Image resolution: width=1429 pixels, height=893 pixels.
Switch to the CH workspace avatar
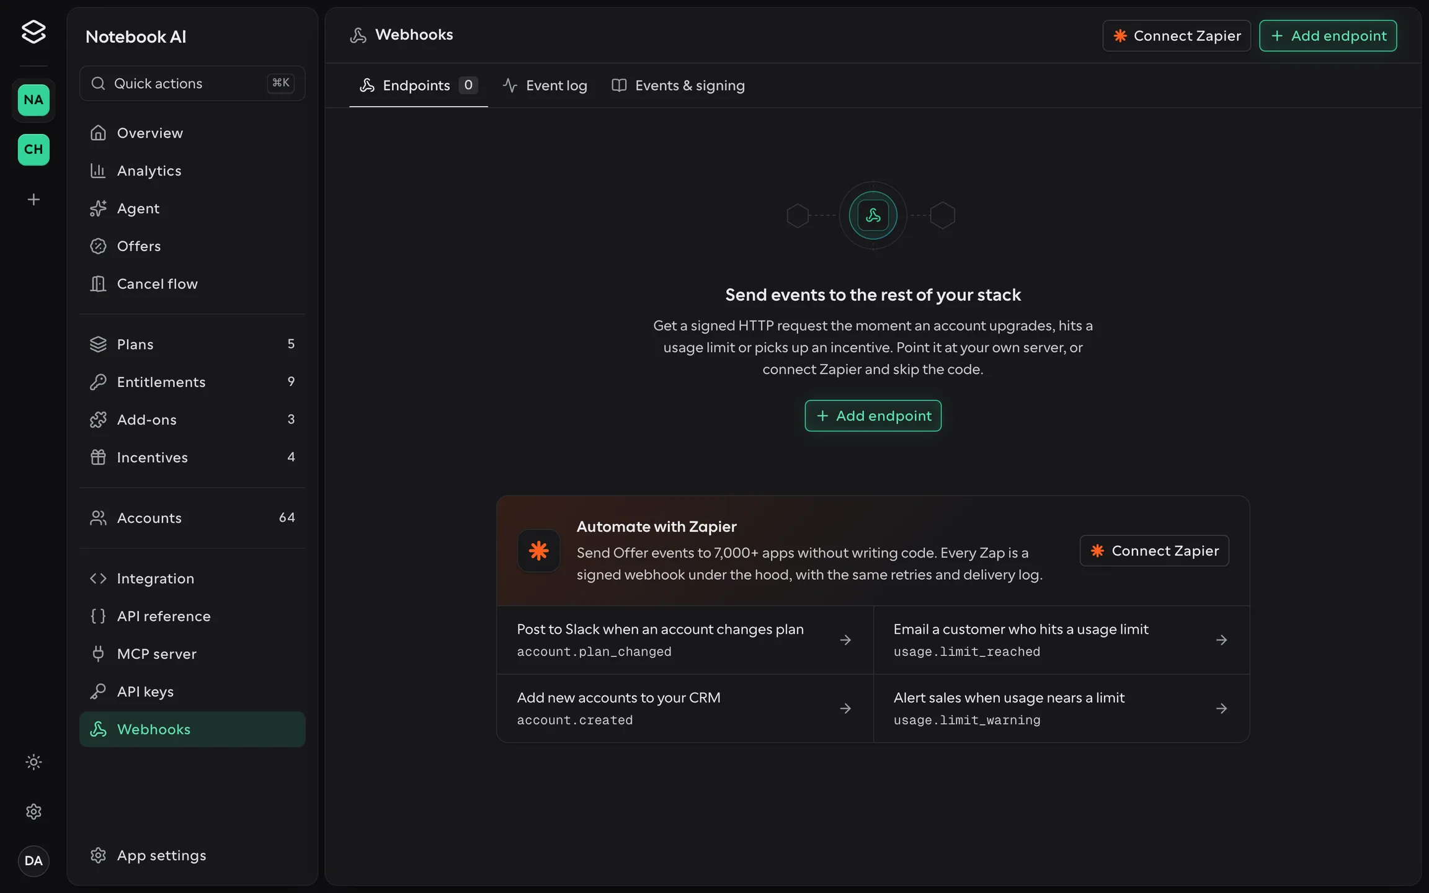[x=33, y=149]
